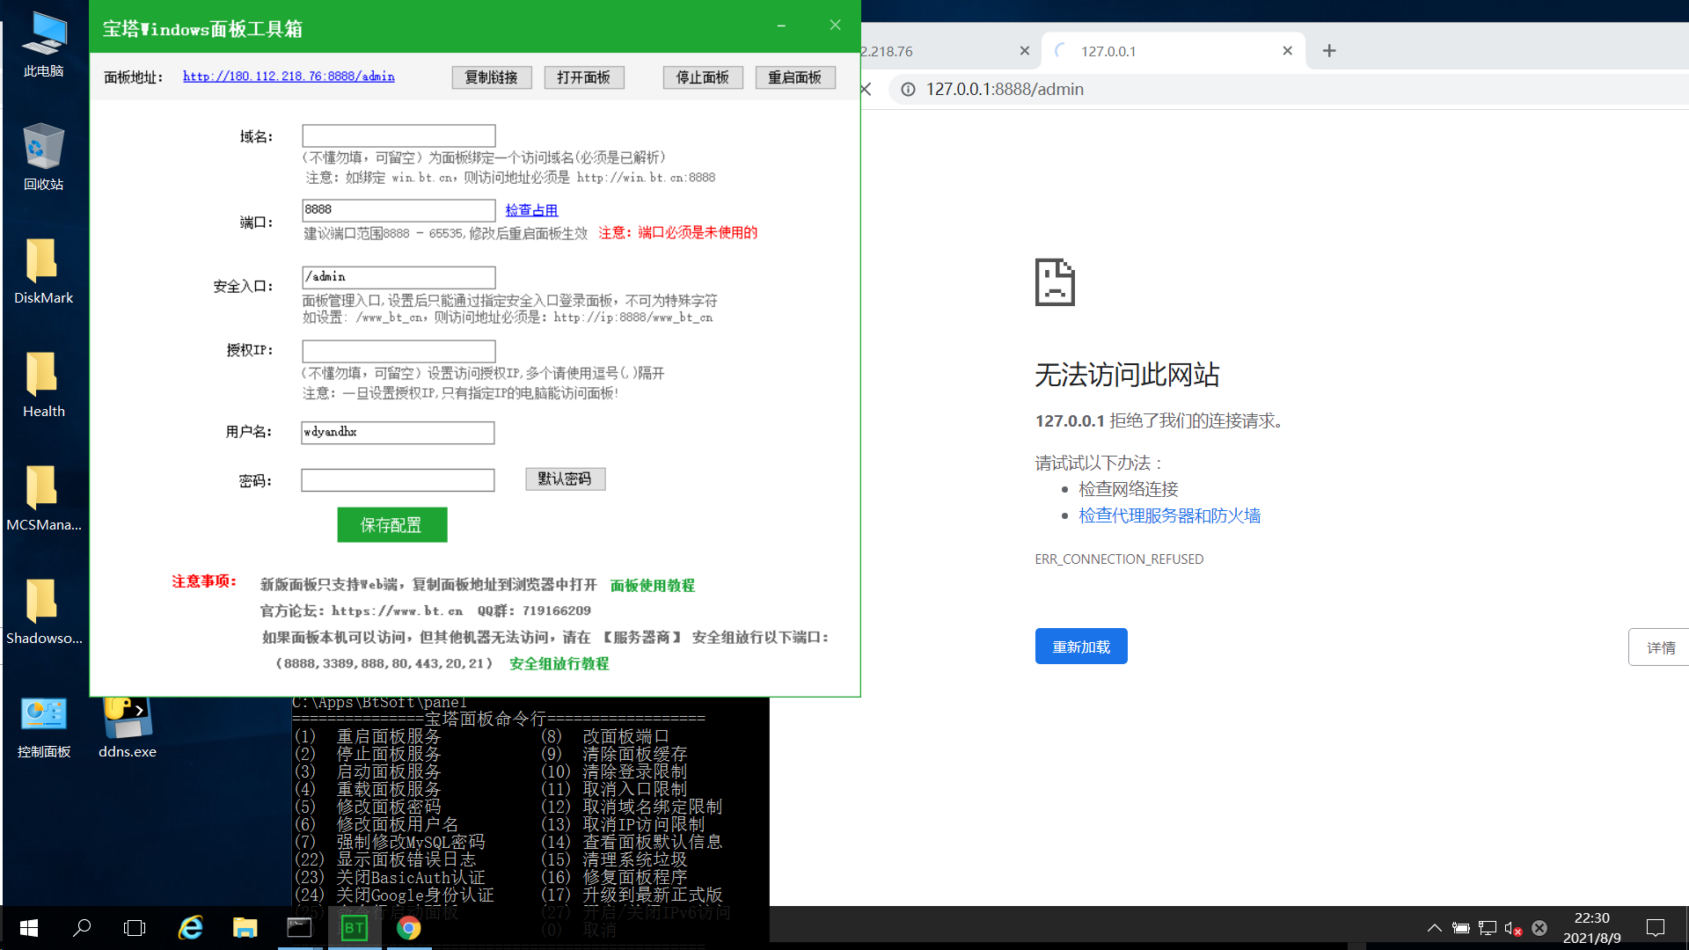This screenshot has width=1689, height=950.
Task: Close the 127.0.0.1 Chrome tab
Action: [x=1287, y=51]
